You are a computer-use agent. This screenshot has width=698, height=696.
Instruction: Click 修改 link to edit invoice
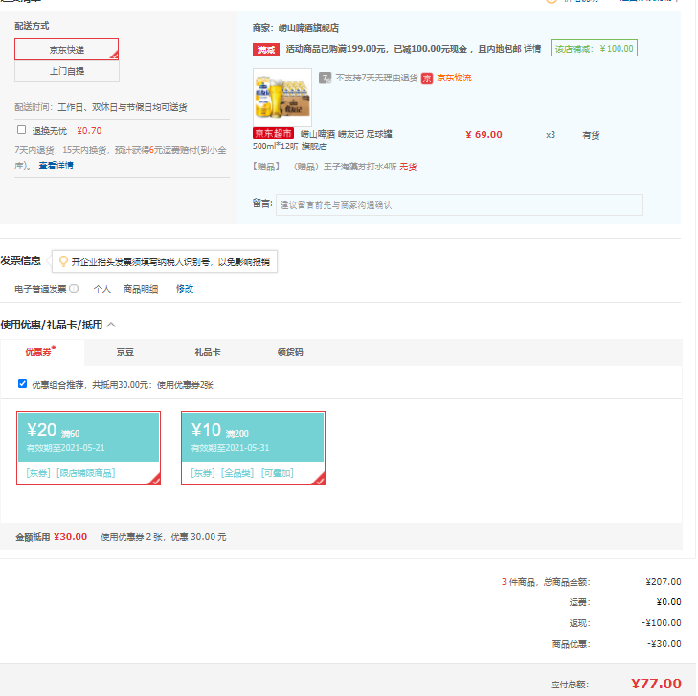(184, 288)
